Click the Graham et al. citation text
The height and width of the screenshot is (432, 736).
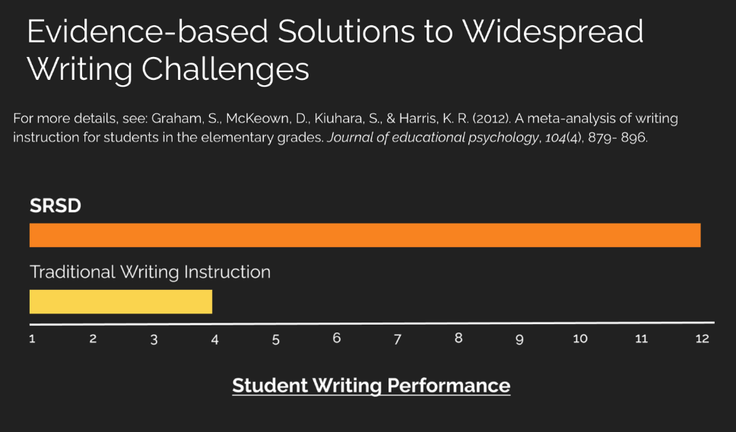(345, 128)
